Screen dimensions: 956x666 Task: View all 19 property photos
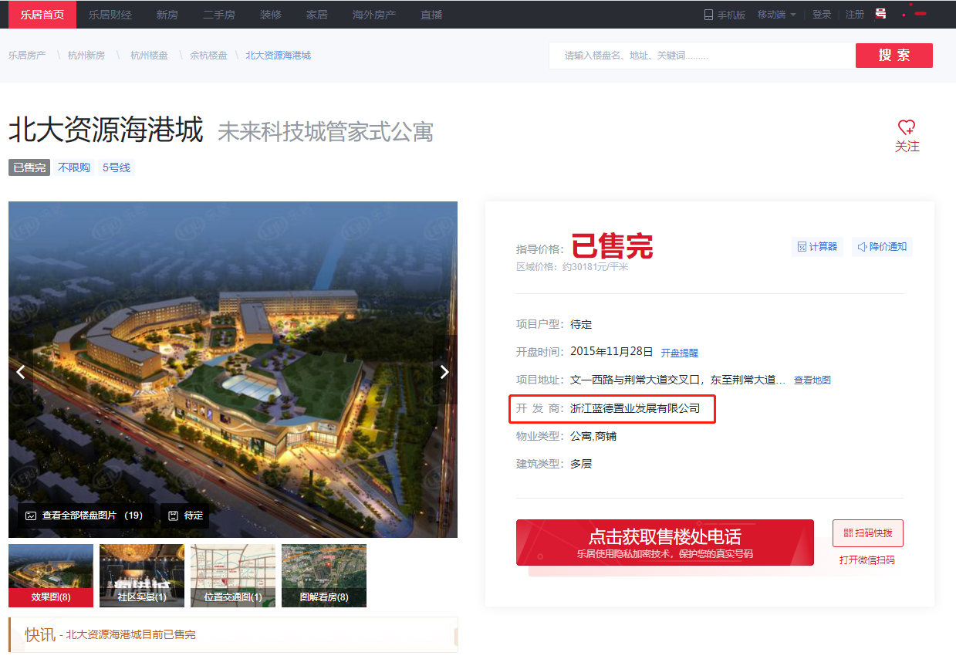[x=84, y=516]
